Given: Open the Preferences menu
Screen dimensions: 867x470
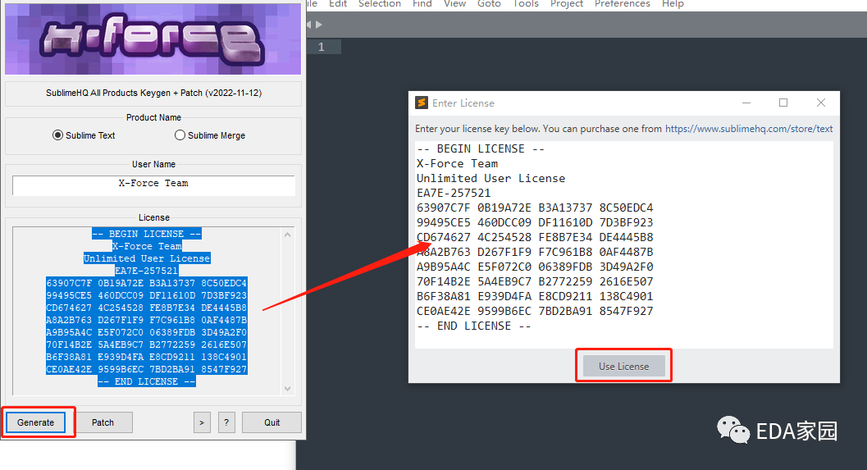Looking at the screenshot, I should 623,4.
